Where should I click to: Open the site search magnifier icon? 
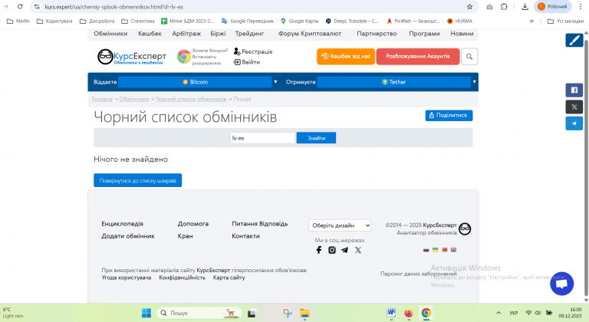(x=469, y=57)
